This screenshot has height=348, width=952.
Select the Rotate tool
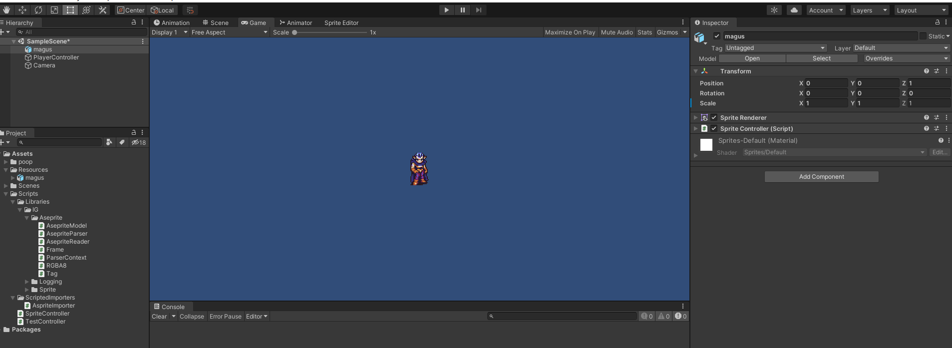tap(38, 10)
